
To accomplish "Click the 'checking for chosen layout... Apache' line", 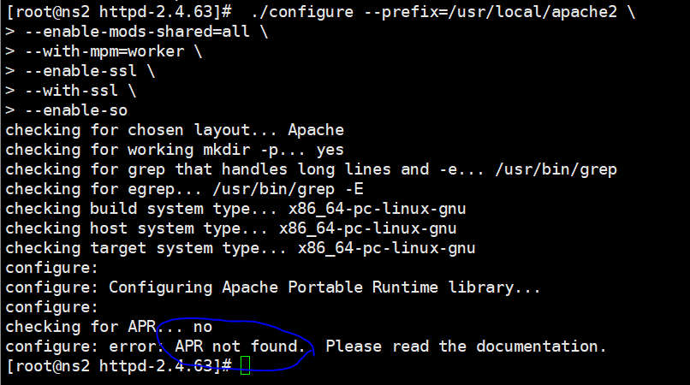I will click(175, 130).
